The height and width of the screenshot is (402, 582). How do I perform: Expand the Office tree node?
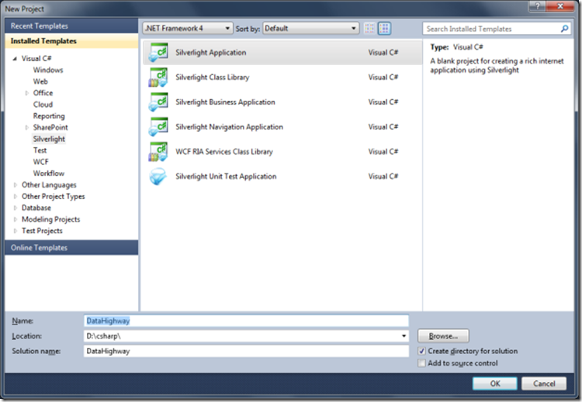[26, 93]
